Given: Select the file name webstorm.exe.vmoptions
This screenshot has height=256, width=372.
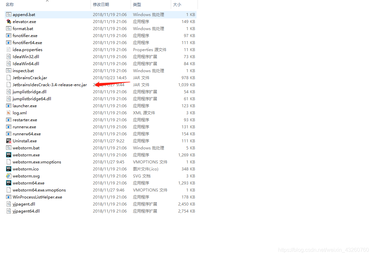Looking at the screenshot, I should 37,162.
